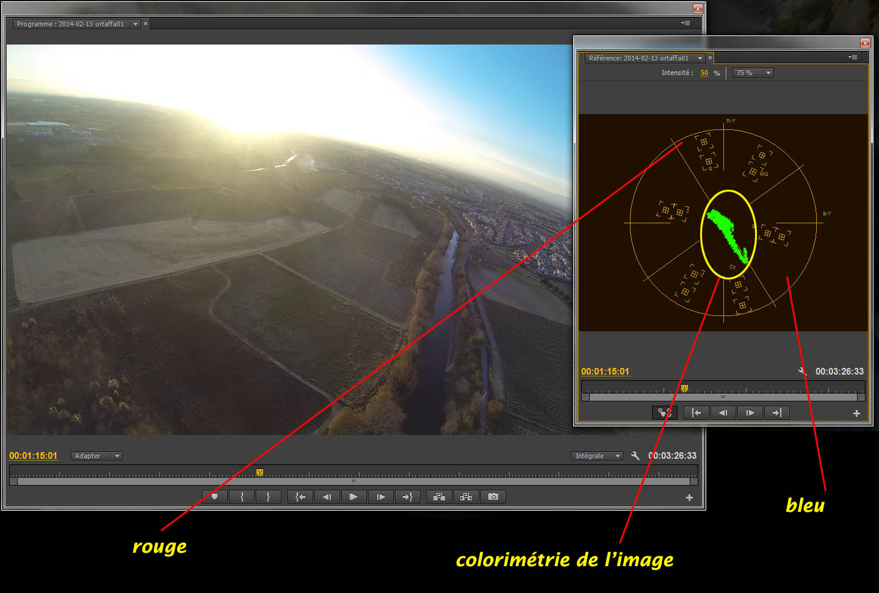Click Add Marker button in Program monitor
Screen dimensions: 879x593
click(214, 497)
